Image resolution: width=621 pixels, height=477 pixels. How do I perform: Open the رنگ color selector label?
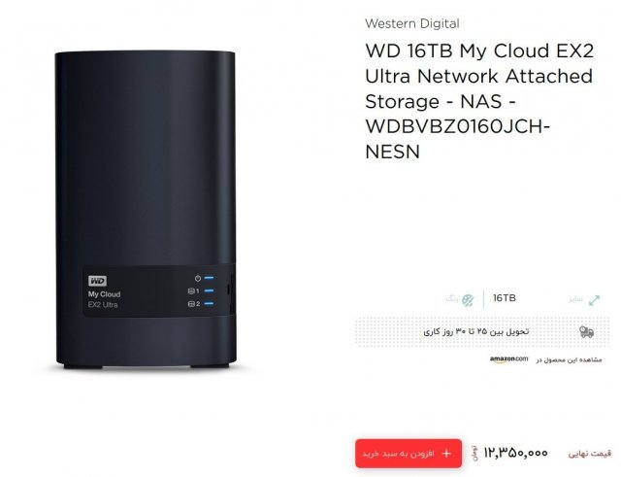coord(452,298)
